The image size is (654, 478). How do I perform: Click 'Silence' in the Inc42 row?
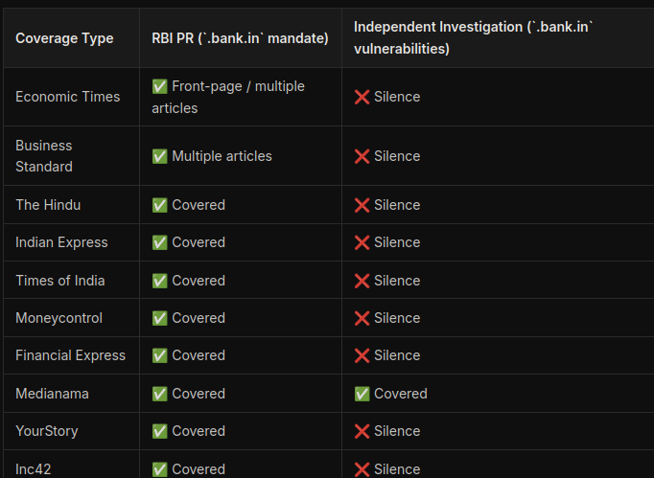[x=397, y=469]
